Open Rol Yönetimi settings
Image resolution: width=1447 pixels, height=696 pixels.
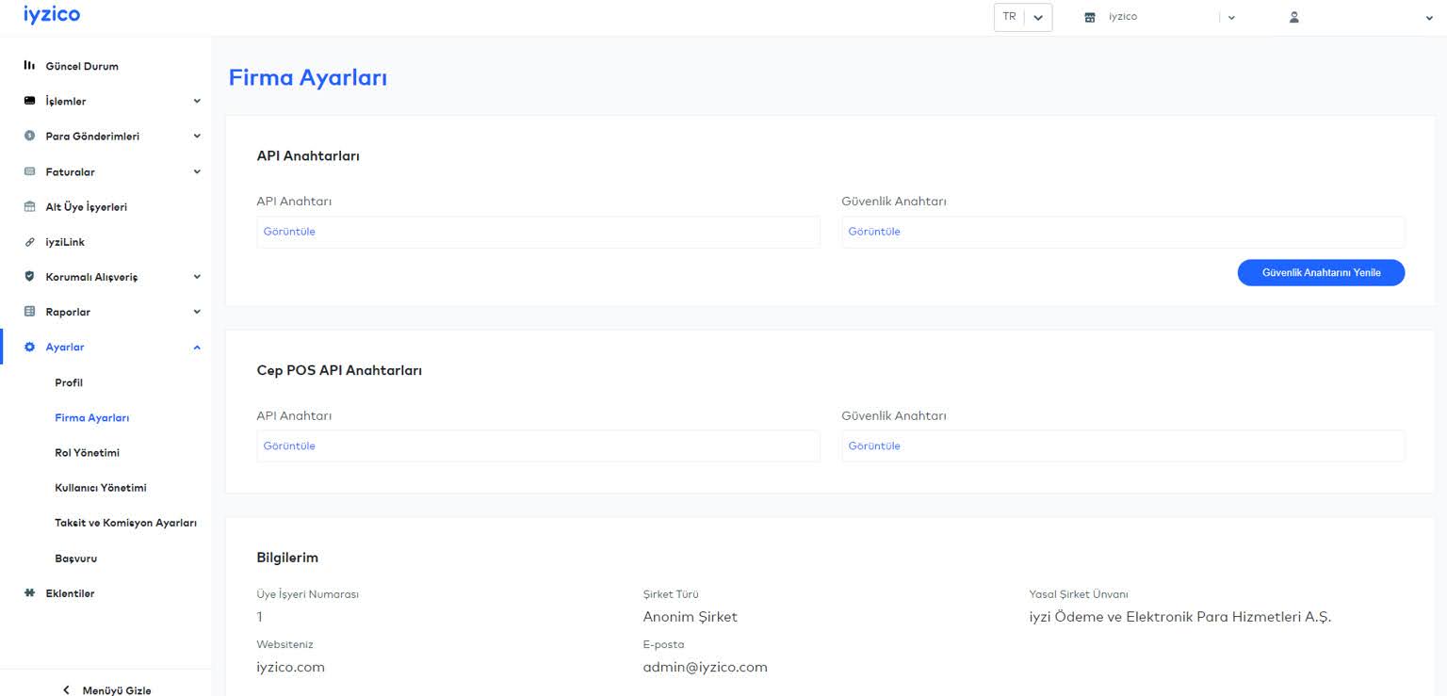88,453
